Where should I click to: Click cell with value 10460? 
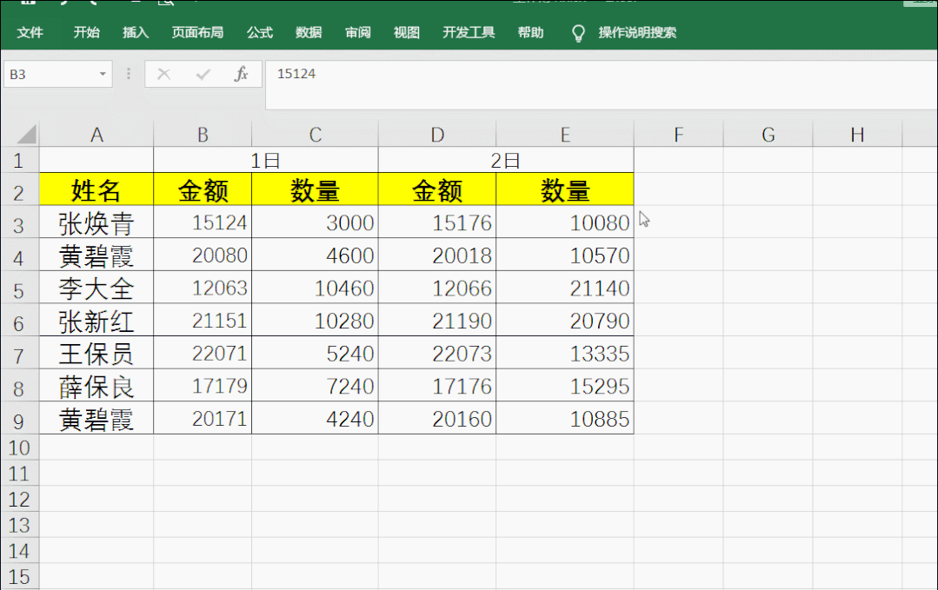tap(316, 288)
